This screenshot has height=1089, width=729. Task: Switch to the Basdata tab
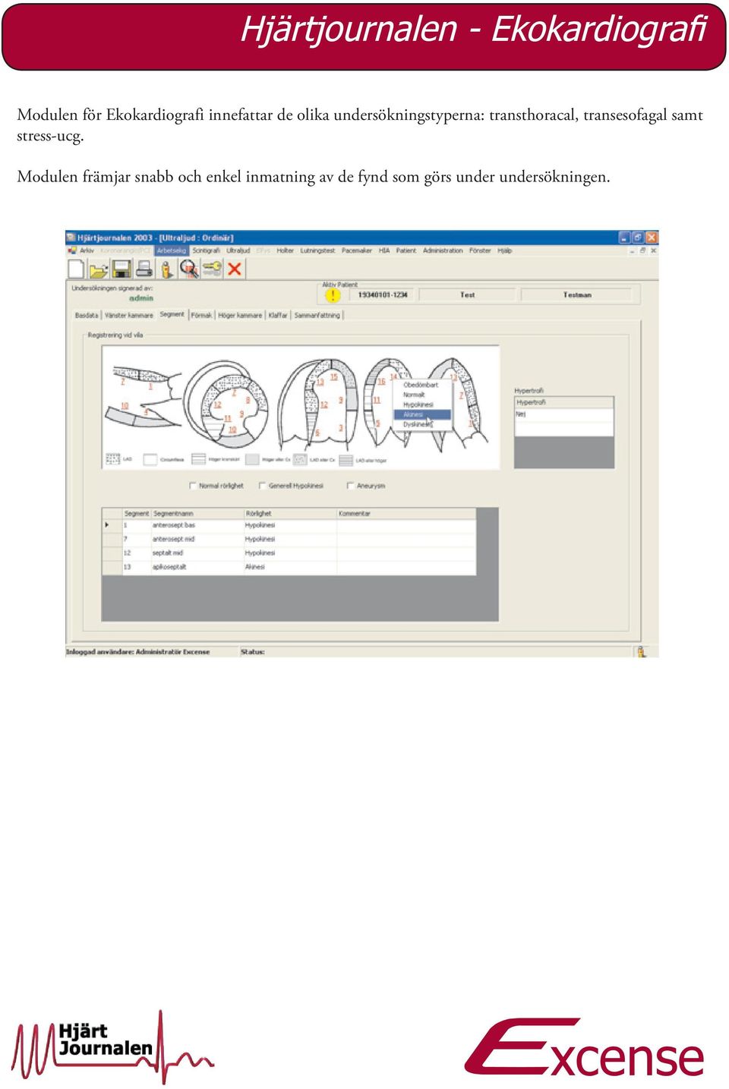[87, 315]
